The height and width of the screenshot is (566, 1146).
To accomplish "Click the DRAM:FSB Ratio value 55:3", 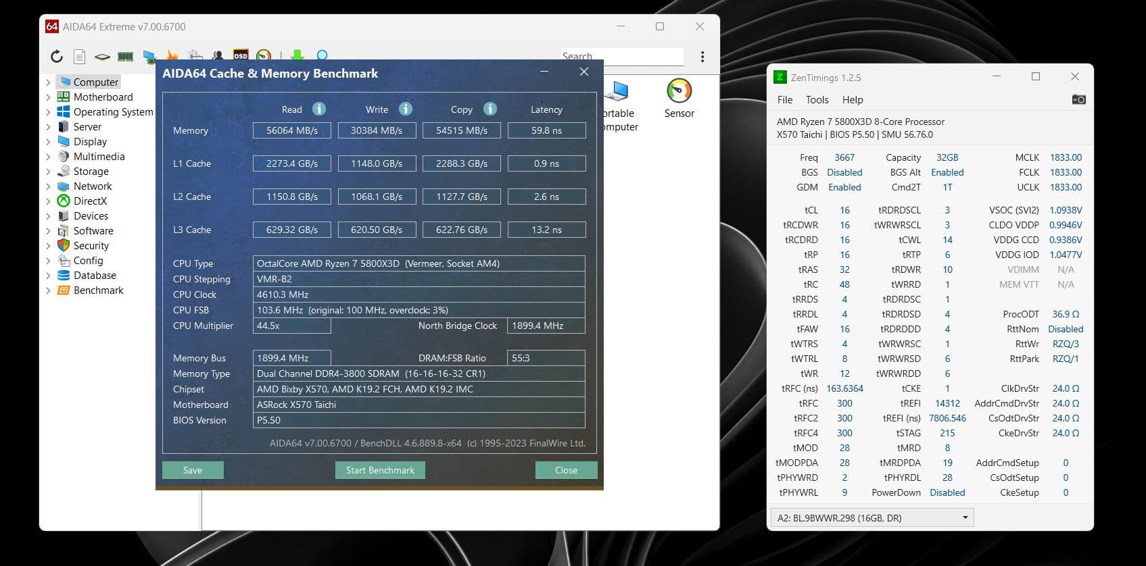I will click(x=546, y=358).
